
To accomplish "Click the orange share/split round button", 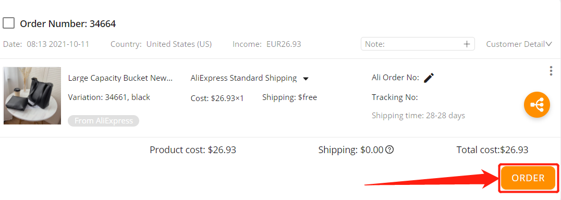I will 536,104.
